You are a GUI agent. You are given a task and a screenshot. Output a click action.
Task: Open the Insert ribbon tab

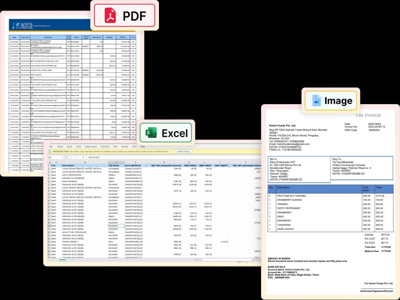tap(69, 147)
